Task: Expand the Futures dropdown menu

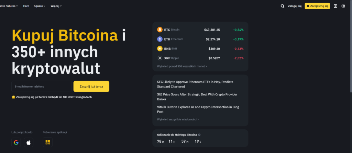Action: tap(10, 6)
